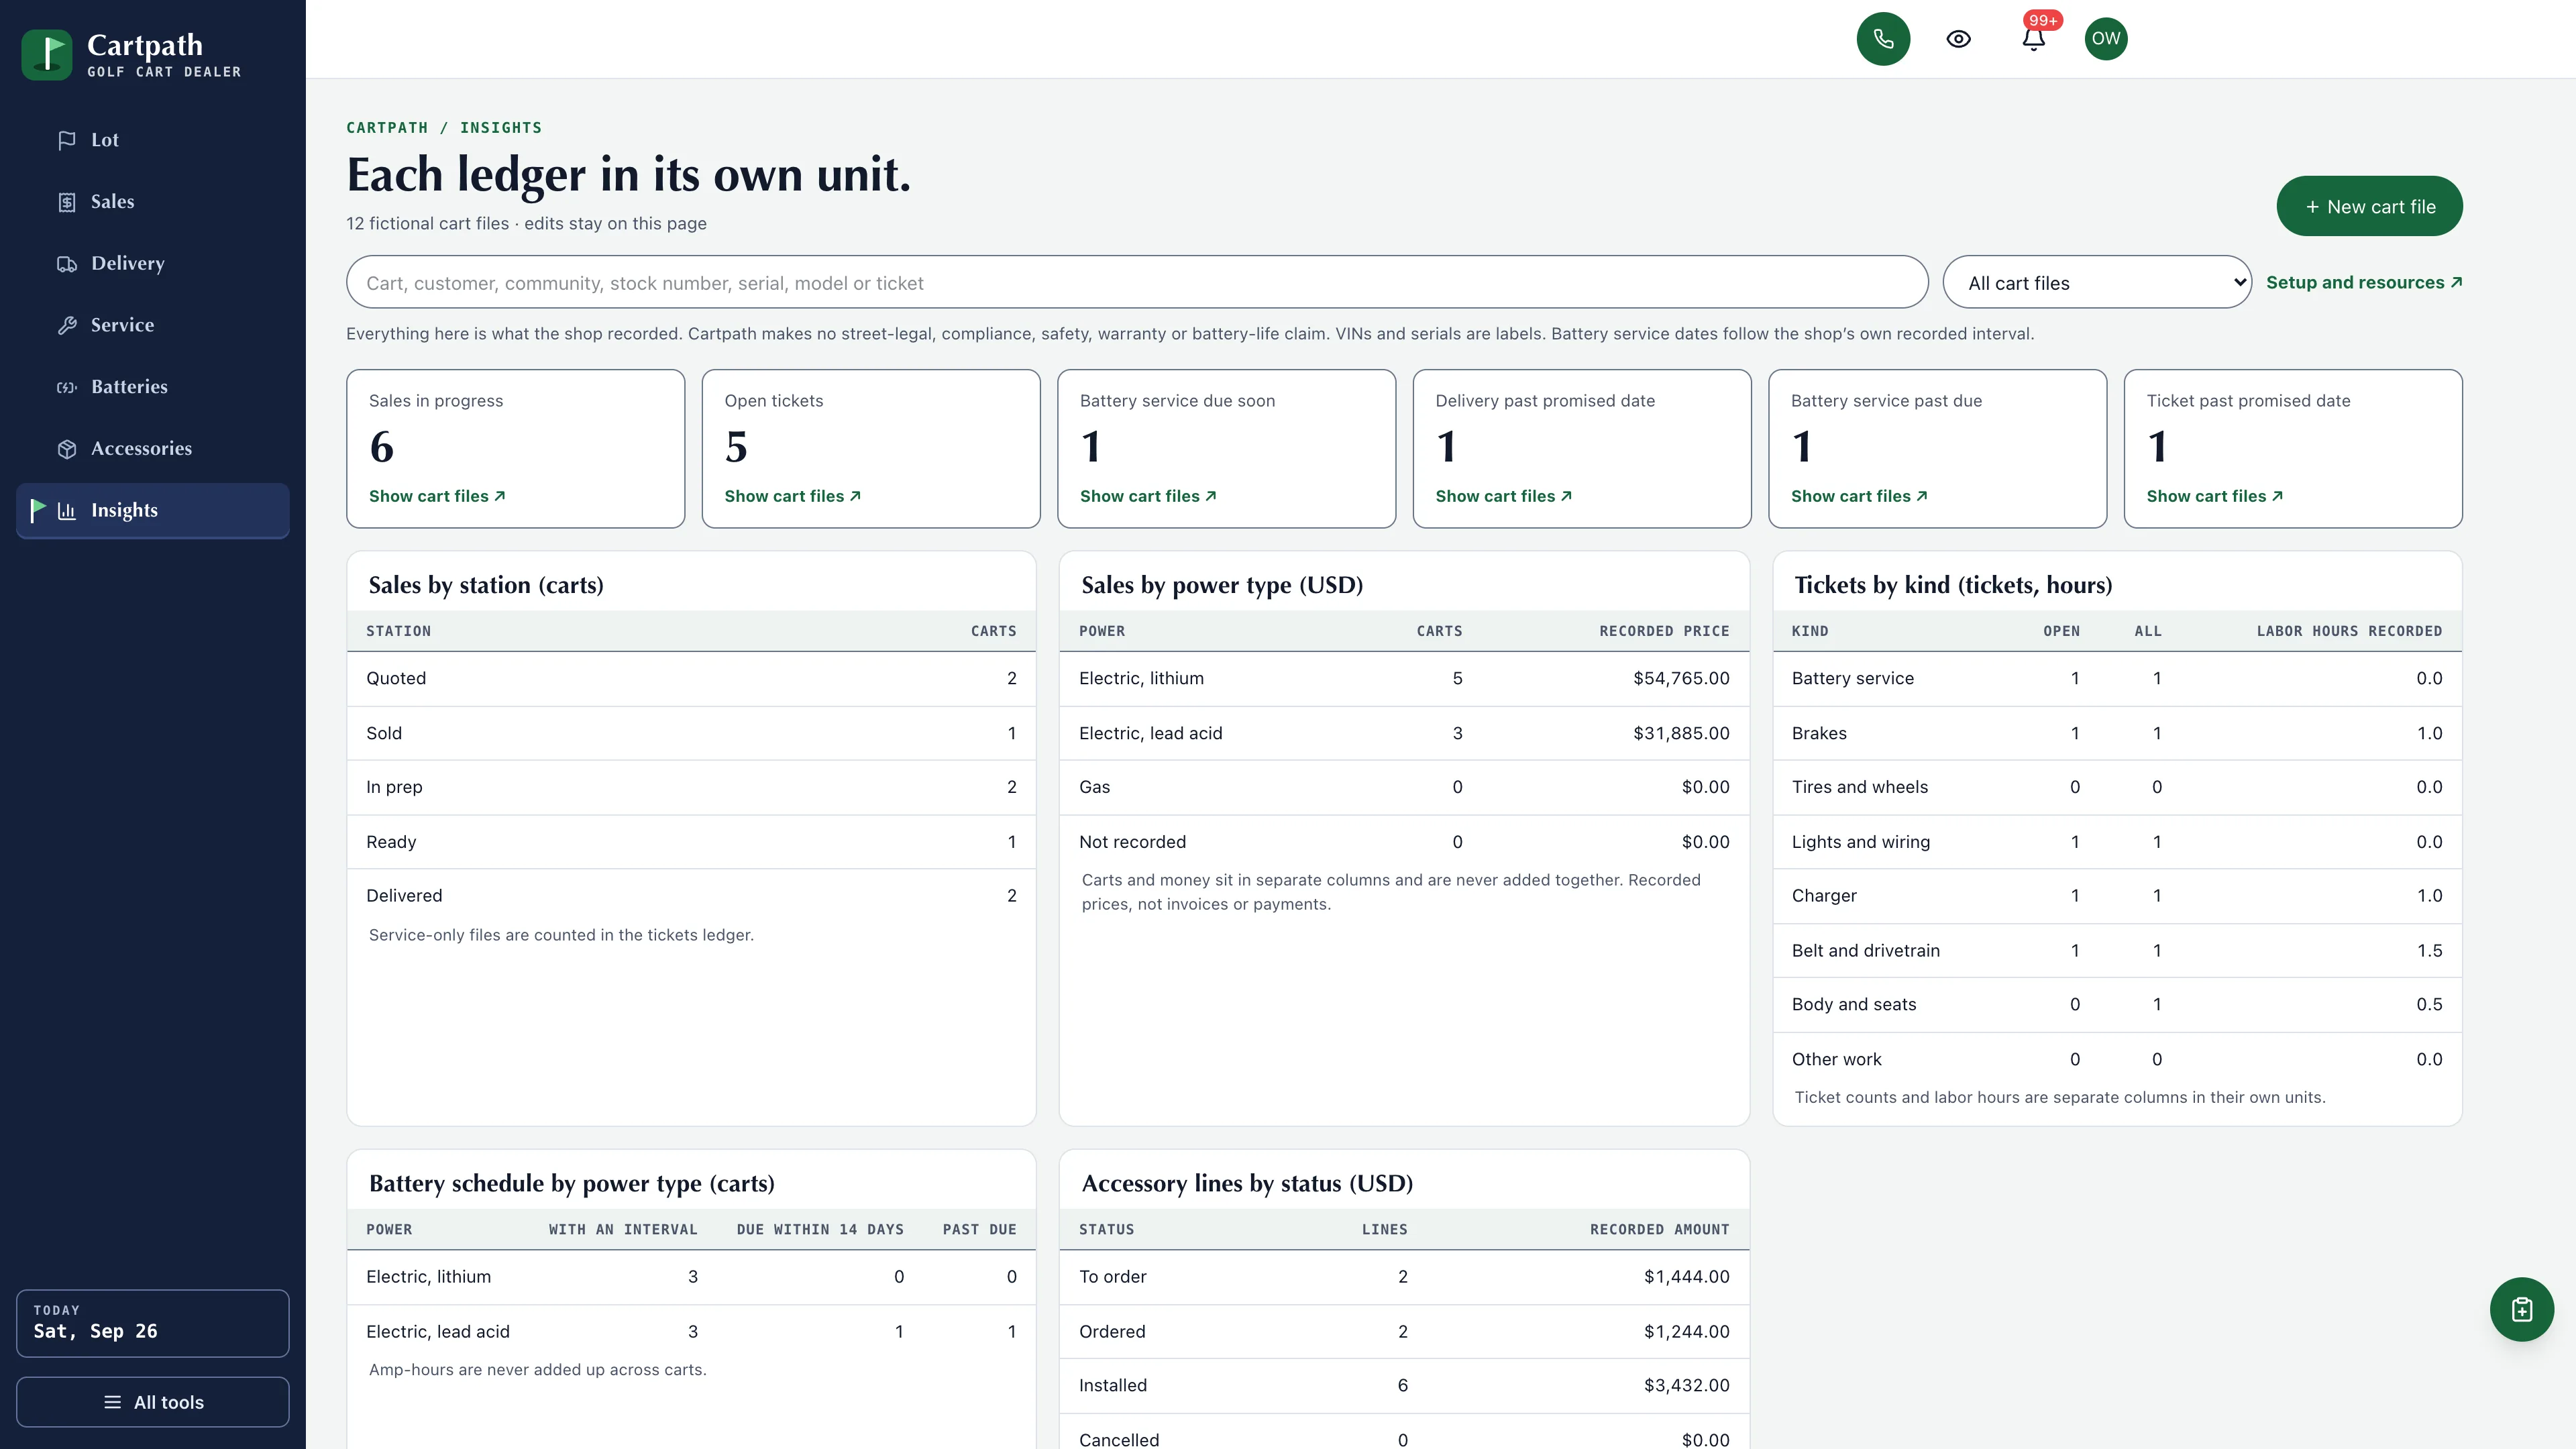The height and width of the screenshot is (1449, 2576).
Task: Click the Gas power row
Action: coord(1404,787)
